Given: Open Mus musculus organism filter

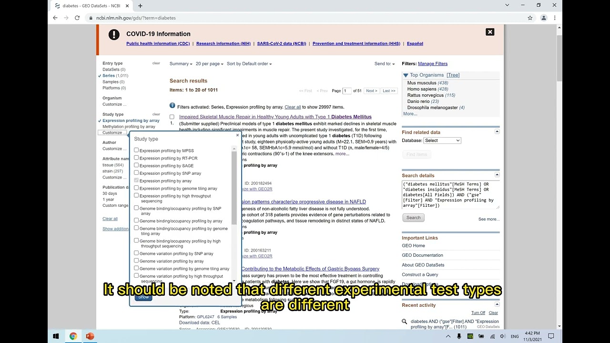Looking at the screenshot, I should (x=422, y=83).
